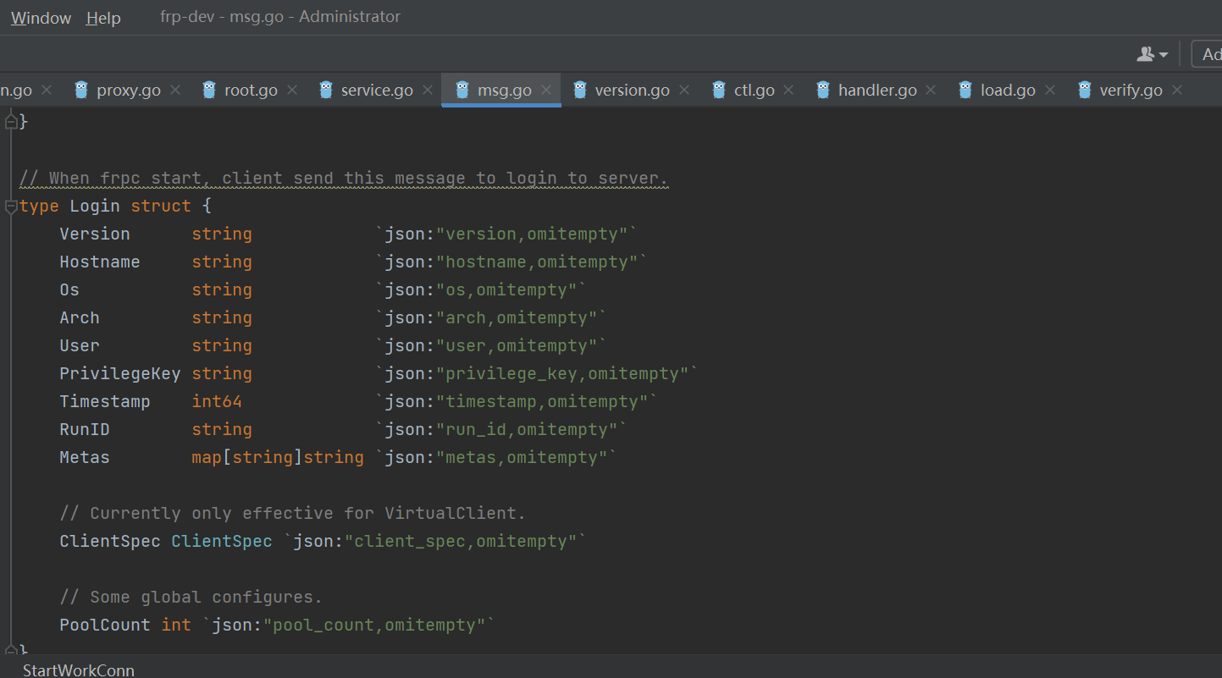Click the "os,omitempty" json tag

[x=481, y=290]
